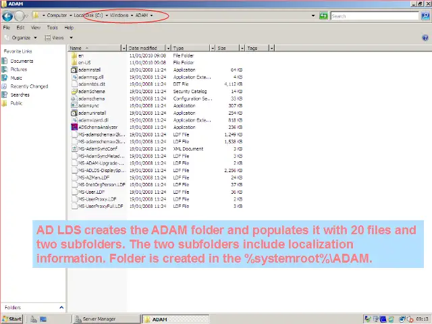Viewport: 432px width, 324px height.
Task: Click the Show Desktop quick launch icon
Action: (43, 319)
